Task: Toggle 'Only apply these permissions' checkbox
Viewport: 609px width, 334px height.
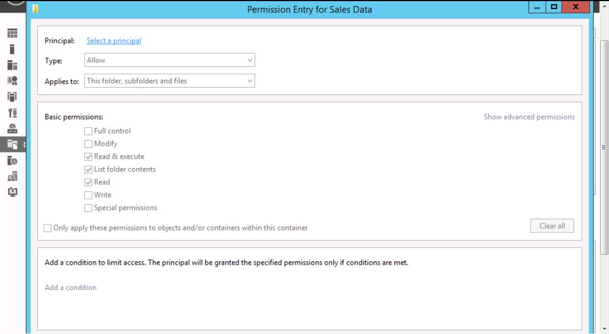Action: pos(48,228)
